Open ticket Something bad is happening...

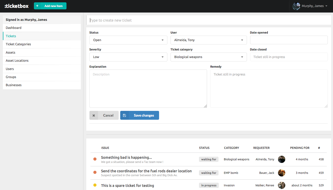click(126, 157)
